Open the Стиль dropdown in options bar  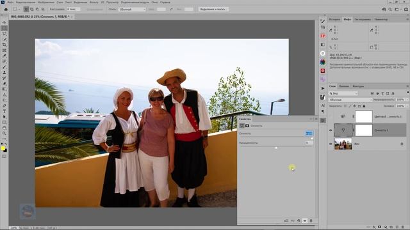click(132, 10)
